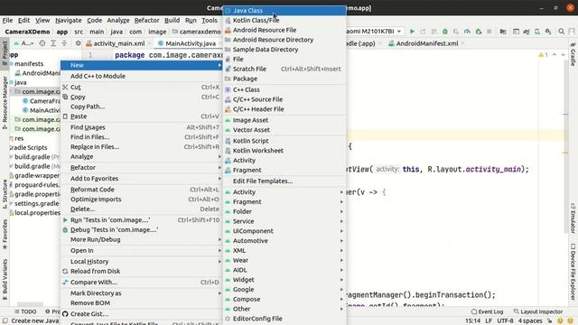Select C/C++ Header File entry
Image resolution: width=578 pixels, height=325 pixels.
(x=284, y=109)
